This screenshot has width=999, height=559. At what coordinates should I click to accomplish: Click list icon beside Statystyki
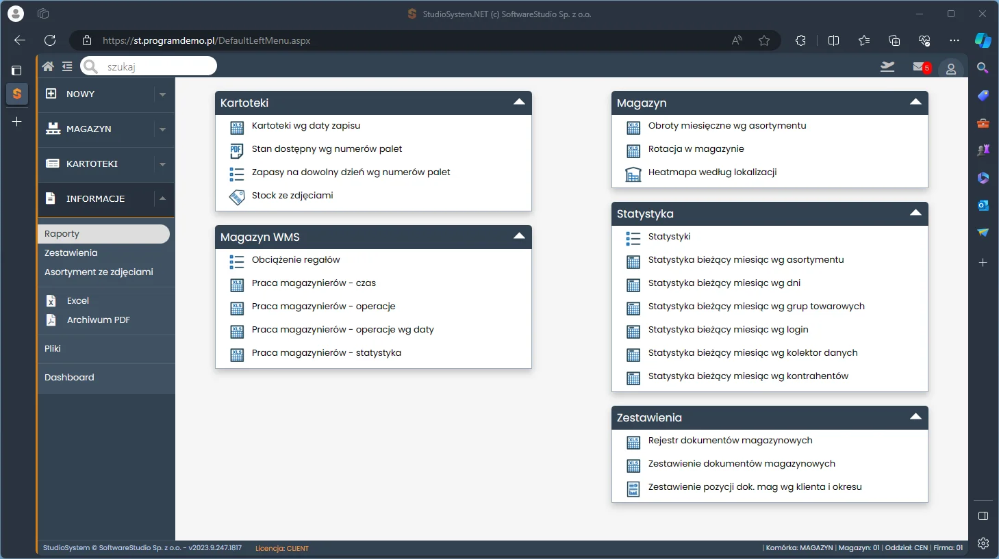[x=633, y=238]
